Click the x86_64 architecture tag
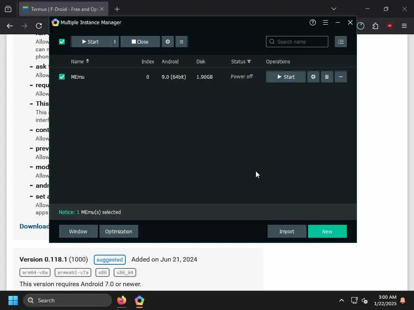 125,272
